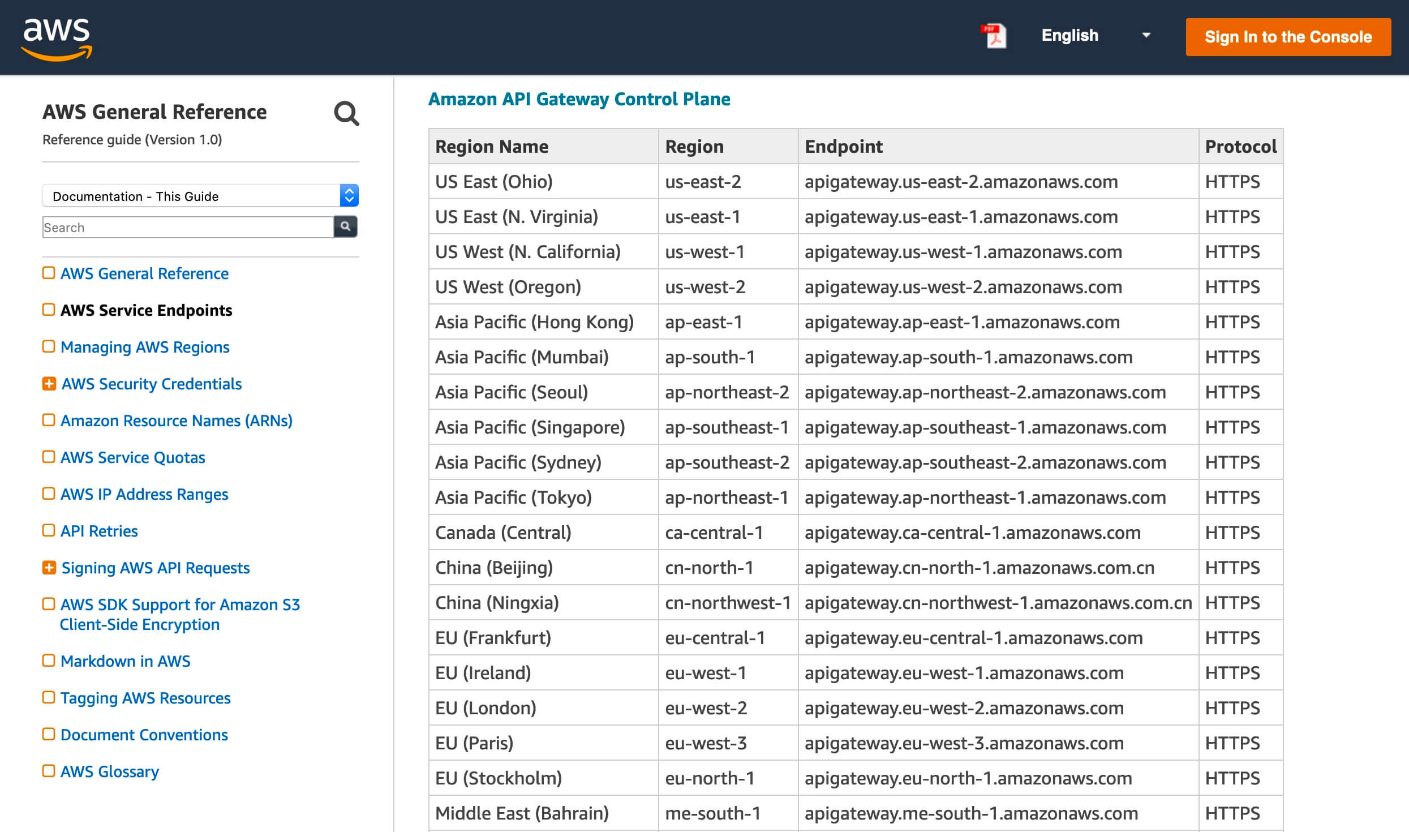Click the square bullet icon beside AWS Service Endpoints

[x=49, y=310]
